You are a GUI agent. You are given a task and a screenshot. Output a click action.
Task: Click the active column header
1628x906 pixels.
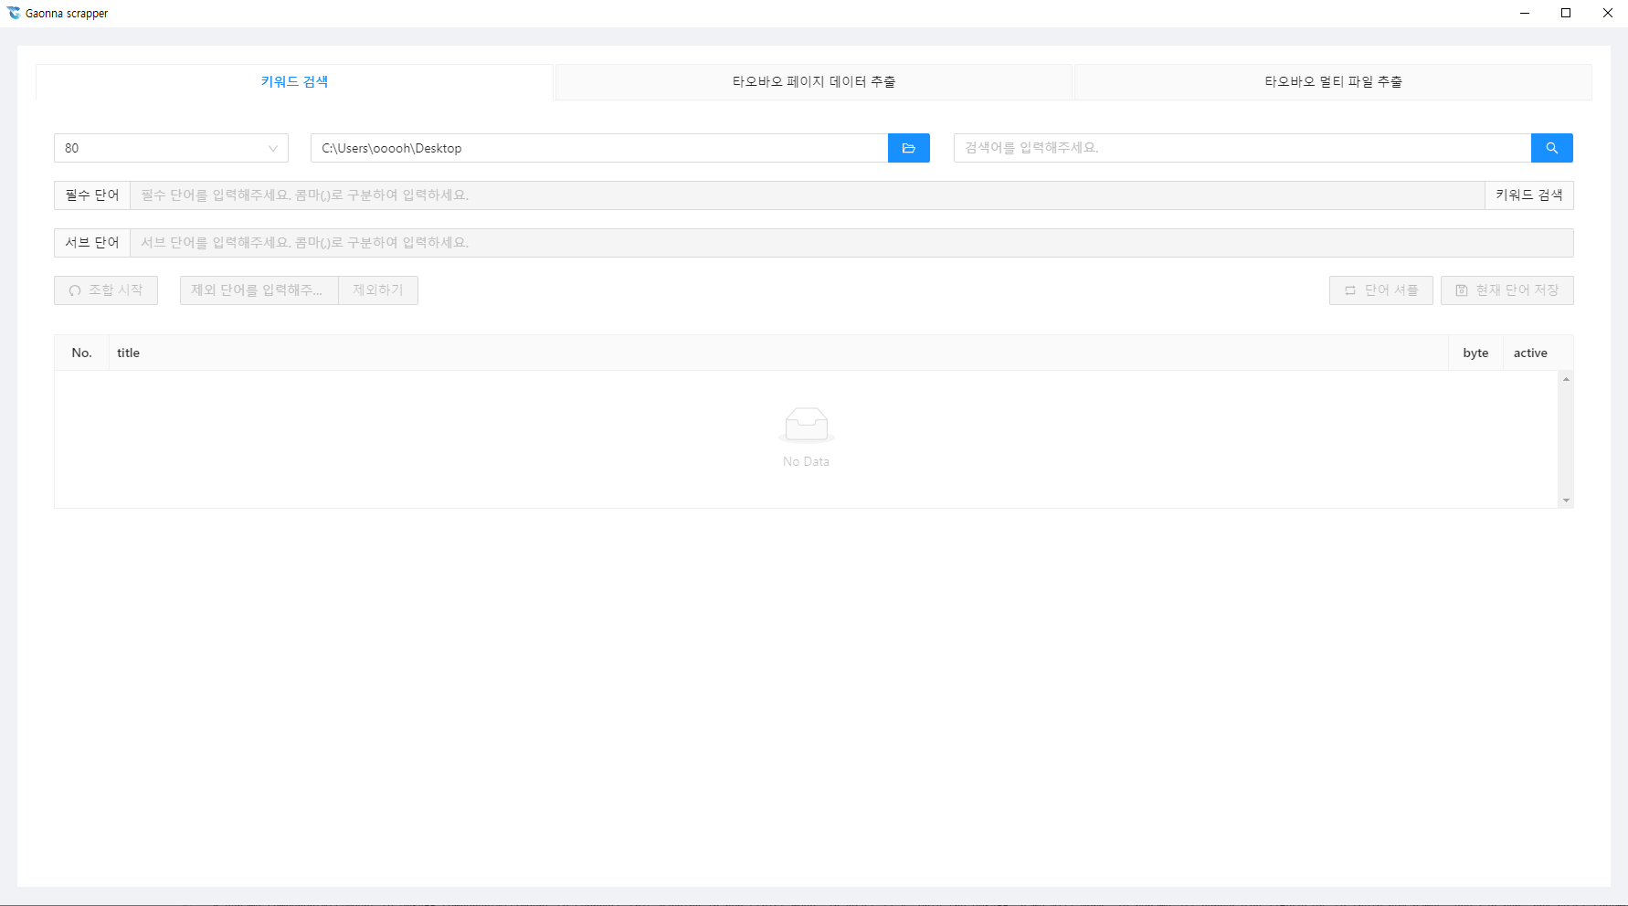point(1530,353)
